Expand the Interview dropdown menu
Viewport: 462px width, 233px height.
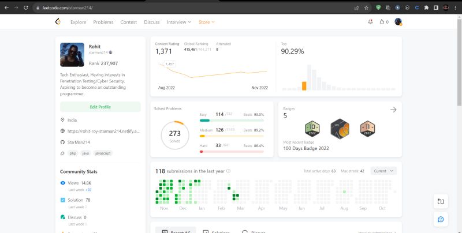(x=179, y=22)
